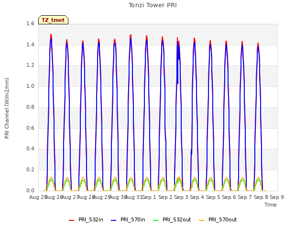
Task: Click the Sep 9 x-axis date label
Action: pos(277,197)
